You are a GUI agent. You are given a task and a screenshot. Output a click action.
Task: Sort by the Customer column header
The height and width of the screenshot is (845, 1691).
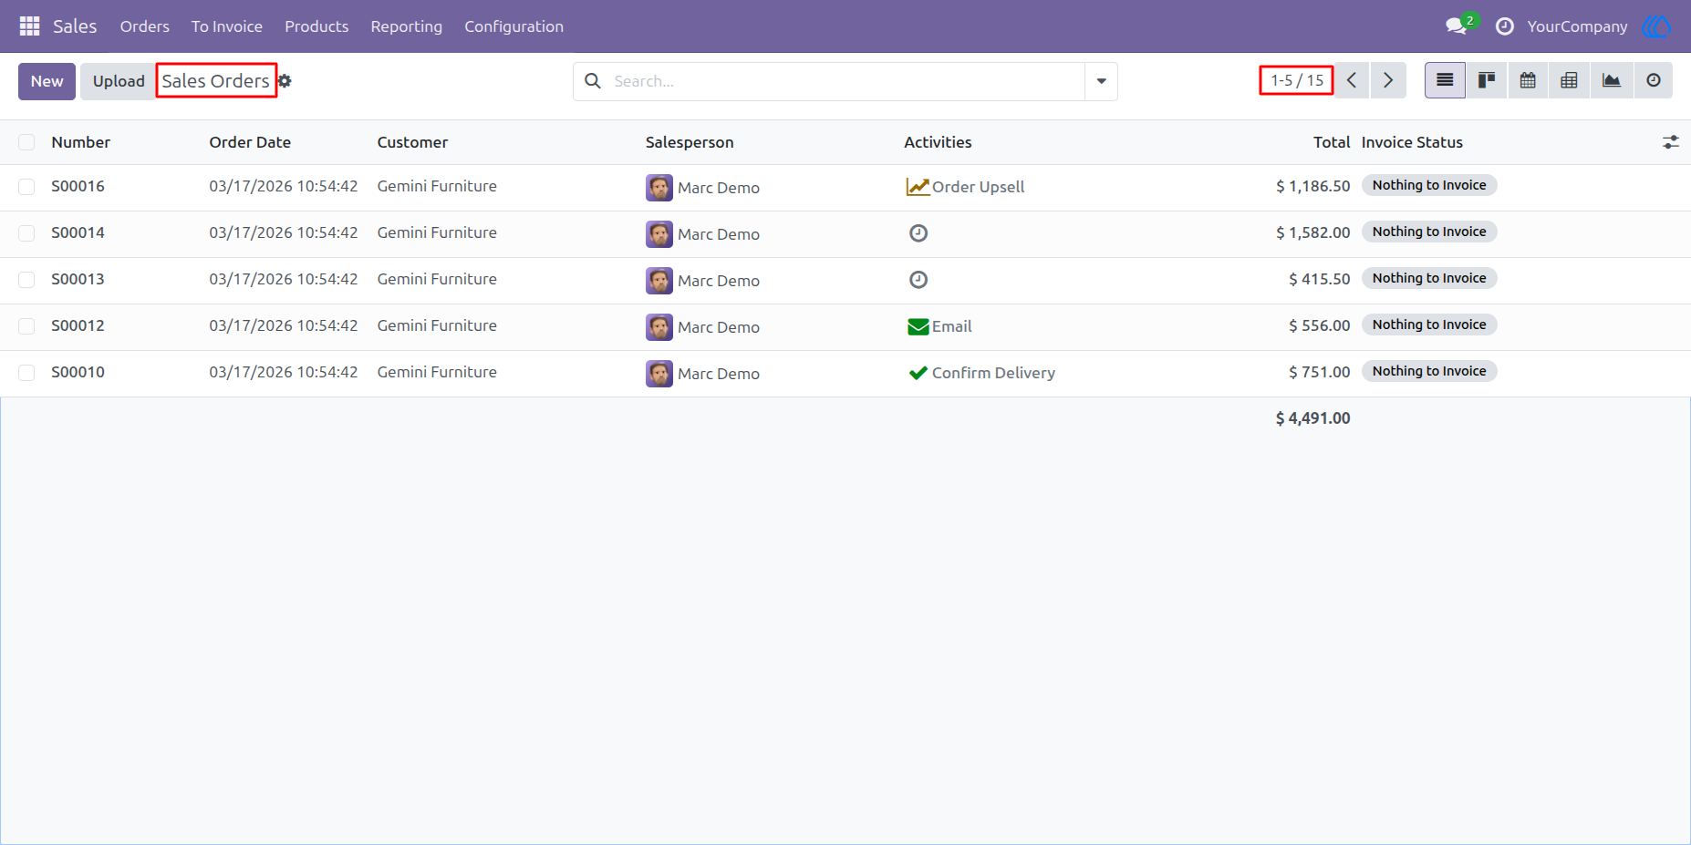click(x=412, y=142)
